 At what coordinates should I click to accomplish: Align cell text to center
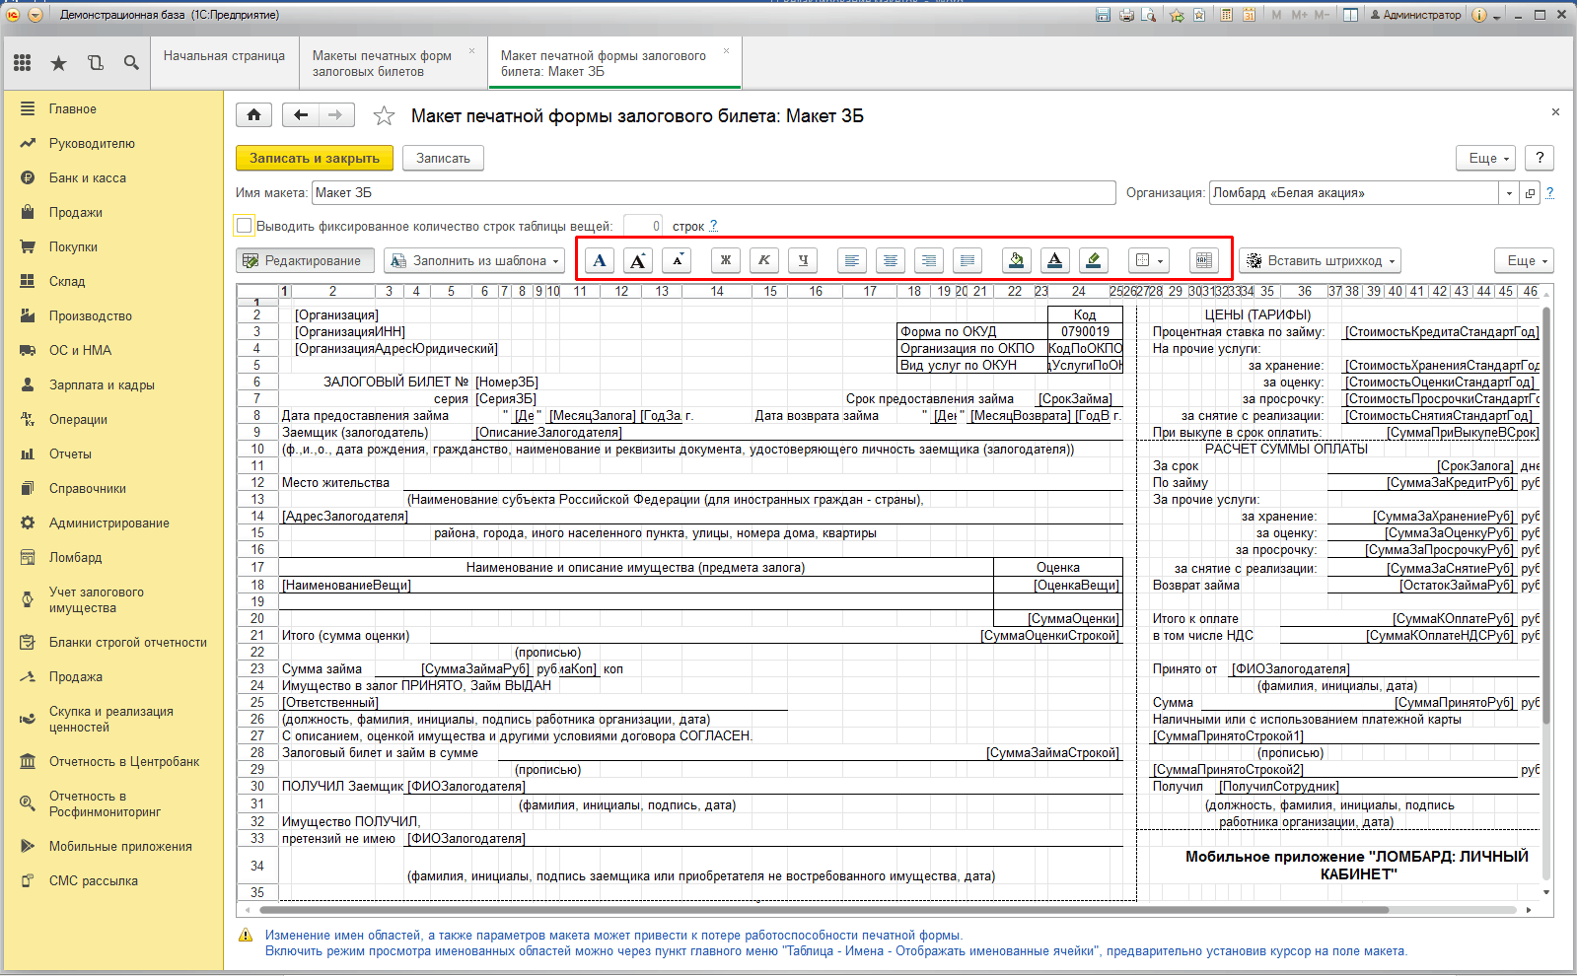coord(891,260)
